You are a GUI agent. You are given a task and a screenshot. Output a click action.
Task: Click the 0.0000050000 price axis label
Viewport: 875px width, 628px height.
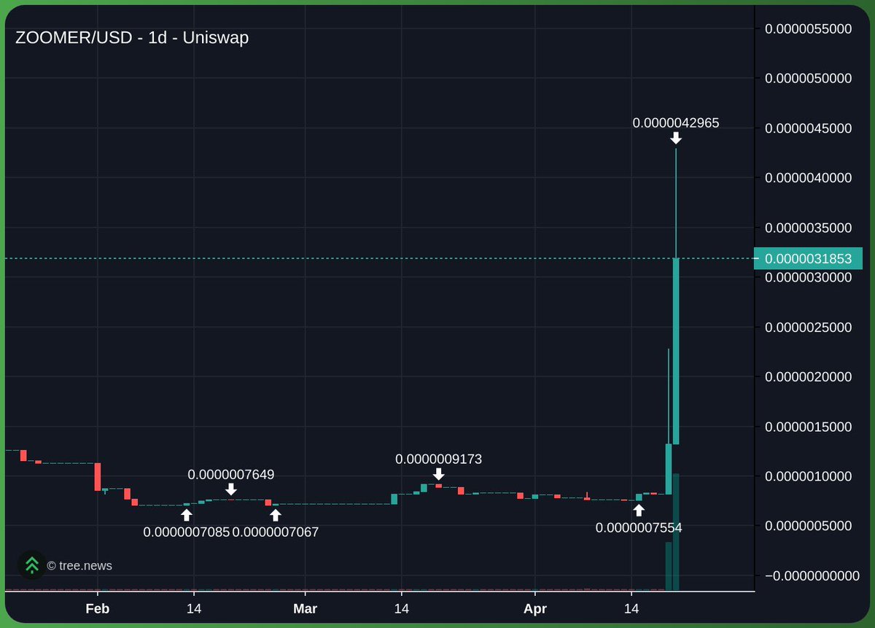click(x=808, y=78)
